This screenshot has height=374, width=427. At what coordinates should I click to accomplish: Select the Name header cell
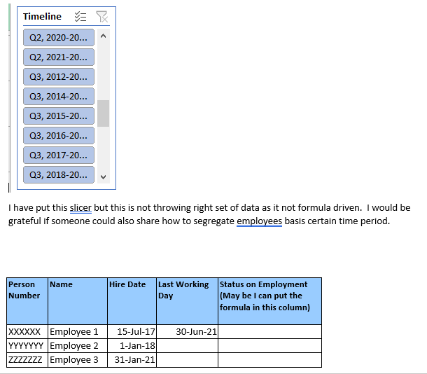point(78,301)
